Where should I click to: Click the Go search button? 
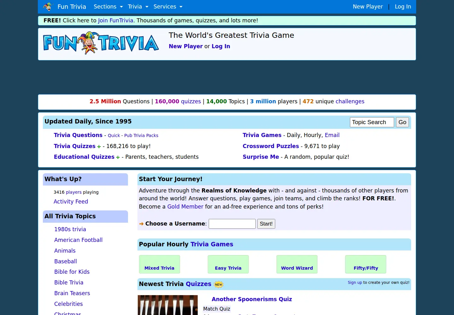pyautogui.click(x=402, y=122)
